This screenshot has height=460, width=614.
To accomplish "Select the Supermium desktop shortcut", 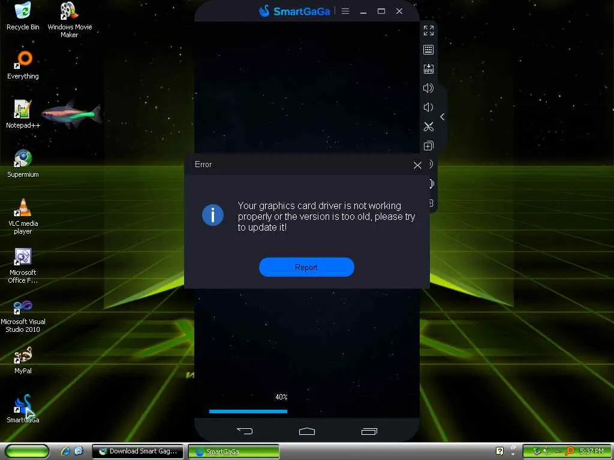I will [23, 164].
